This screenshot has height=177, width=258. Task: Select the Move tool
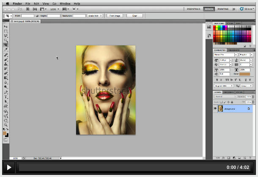pyautogui.click(x=6, y=27)
